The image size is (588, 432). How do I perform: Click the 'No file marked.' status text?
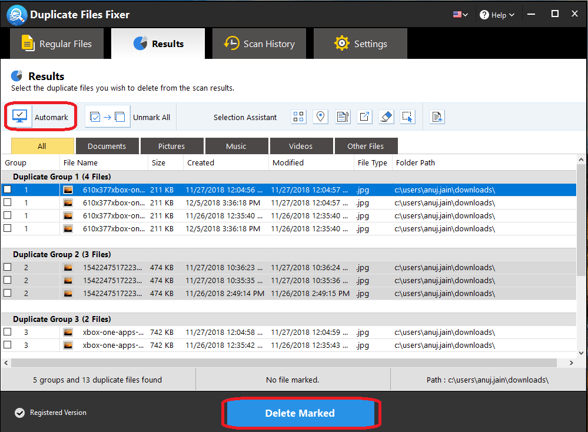[x=293, y=380]
